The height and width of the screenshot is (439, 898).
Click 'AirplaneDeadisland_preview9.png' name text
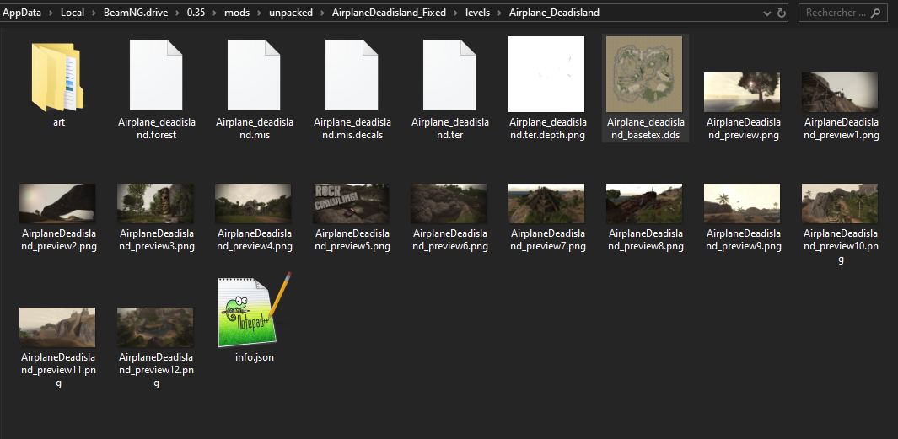tap(744, 240)
